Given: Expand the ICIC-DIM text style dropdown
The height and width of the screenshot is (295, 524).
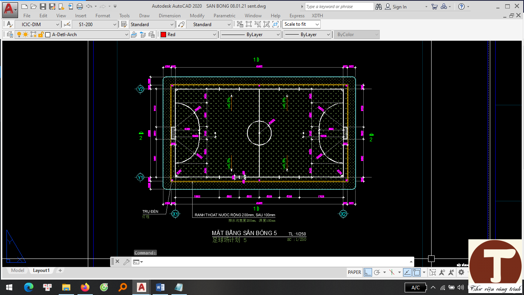Looking at the screenshot, I should (57, 25).
